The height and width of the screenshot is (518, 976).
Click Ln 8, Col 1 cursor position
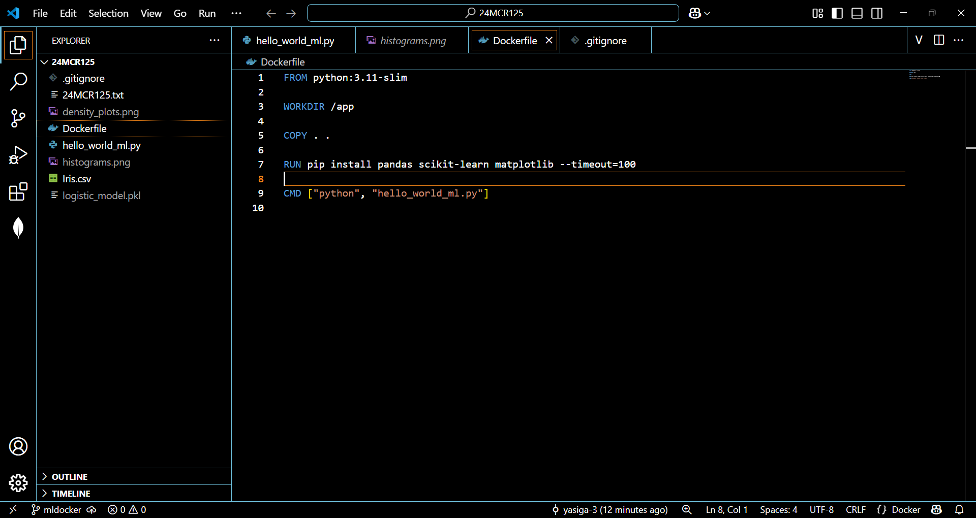click(x=726, y=509)
